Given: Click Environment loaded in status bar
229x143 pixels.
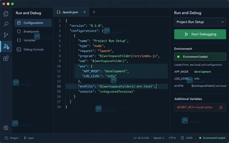Looking at the screenshot, I should tap(212, 138).
